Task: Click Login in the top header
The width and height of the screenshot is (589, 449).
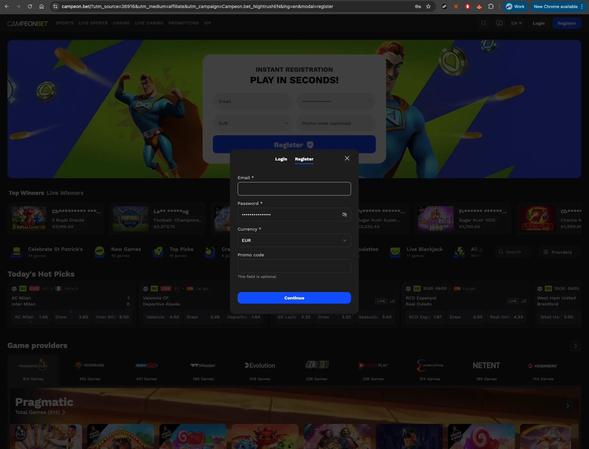Action: tap(538, 23)
